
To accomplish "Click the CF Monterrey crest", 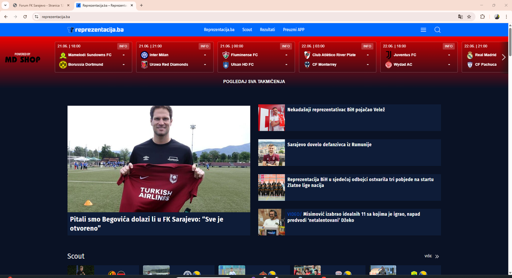I will pyautogui.click(x=307, y=65).
